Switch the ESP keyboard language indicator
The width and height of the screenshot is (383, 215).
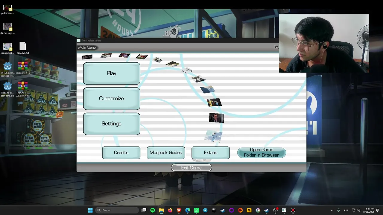coord(346,210)
